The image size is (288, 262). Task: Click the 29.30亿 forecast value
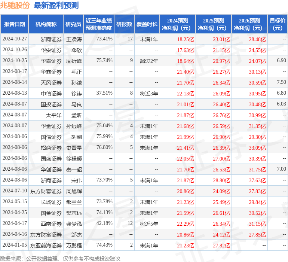[257, 137]
